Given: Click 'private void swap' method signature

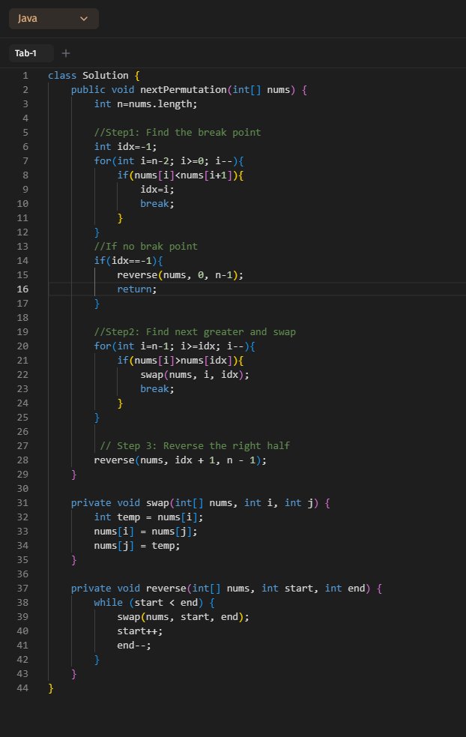Looking at the screenshot, I should click(x=201, y=502).
